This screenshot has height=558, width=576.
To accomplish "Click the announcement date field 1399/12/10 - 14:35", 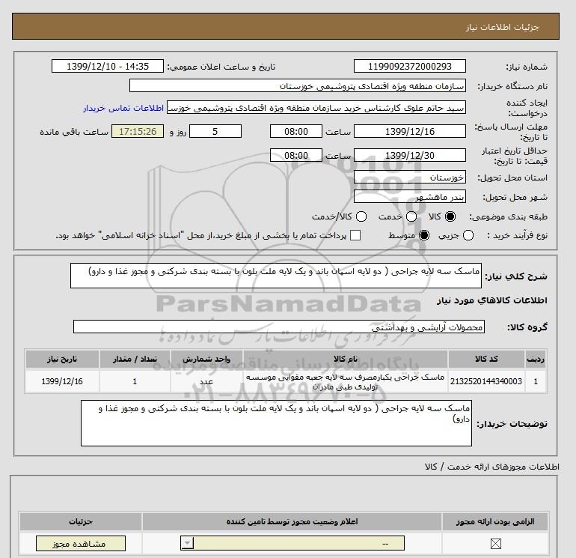I will [x=108, y=66].
